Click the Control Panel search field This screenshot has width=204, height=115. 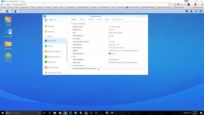tap(58, 20)
